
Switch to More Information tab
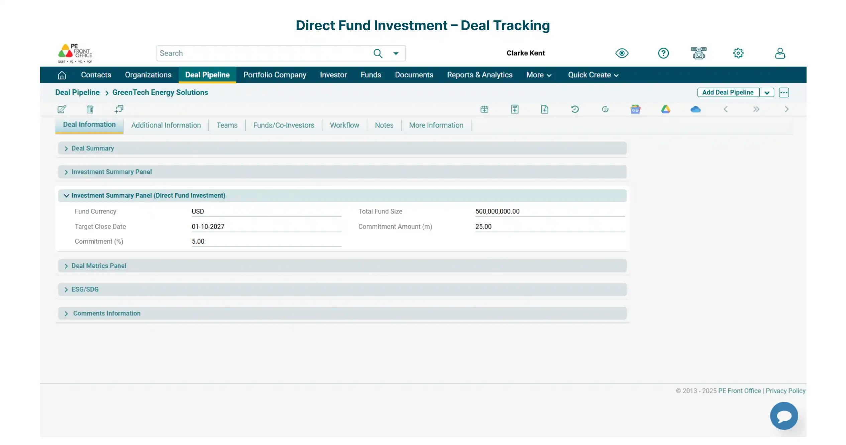[x=436, y=125]
